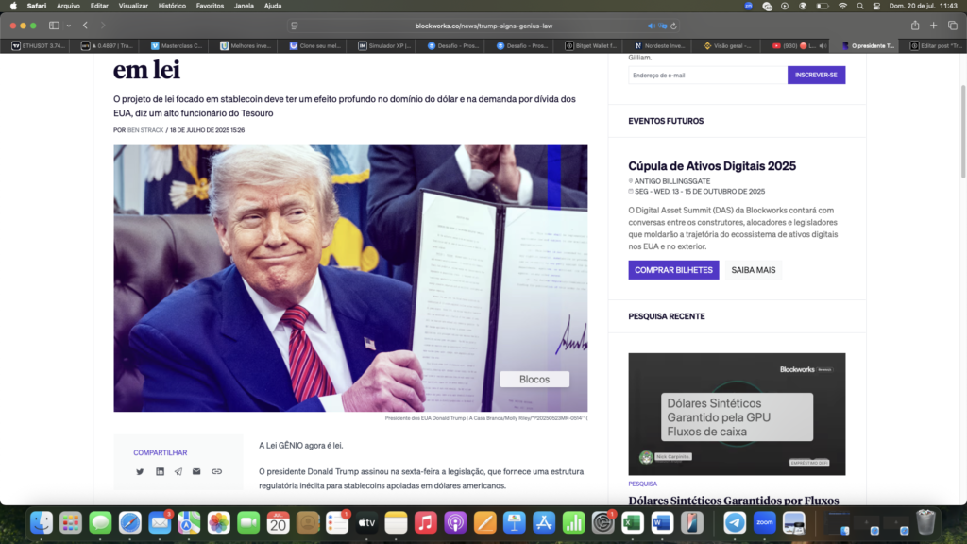The width and height of the screenshot is (967, 544).
Task: Switch to the Editar post tab
Action: click(x=937, y=45)
